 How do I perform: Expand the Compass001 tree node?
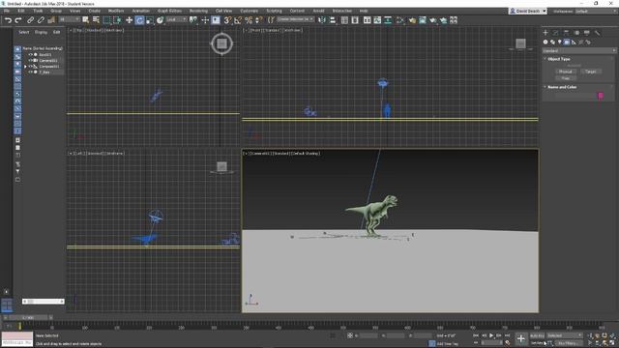point(26,67)
